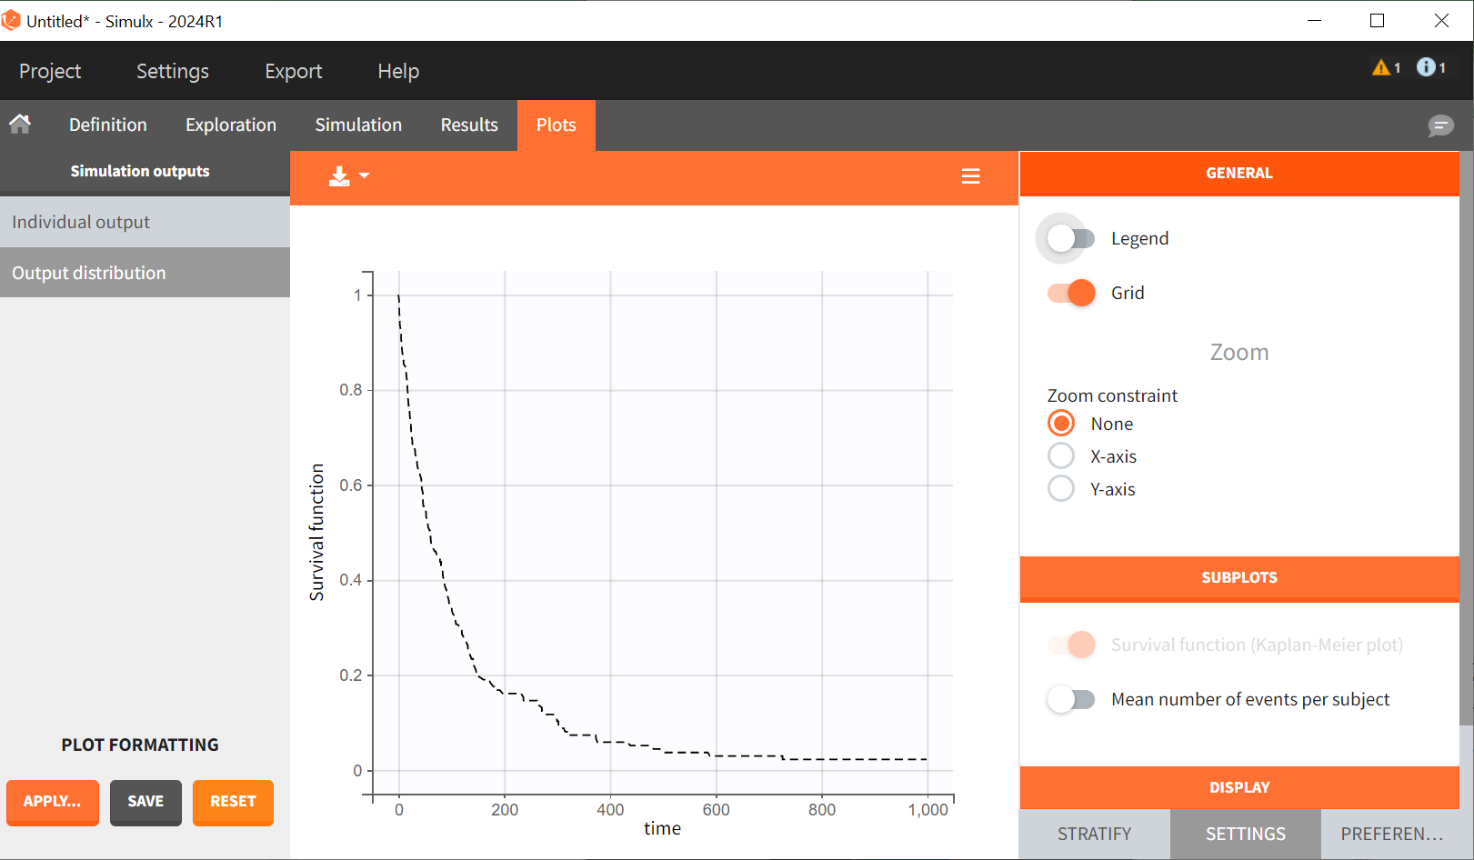Enable the Legend toggle

coord(1070,238)
